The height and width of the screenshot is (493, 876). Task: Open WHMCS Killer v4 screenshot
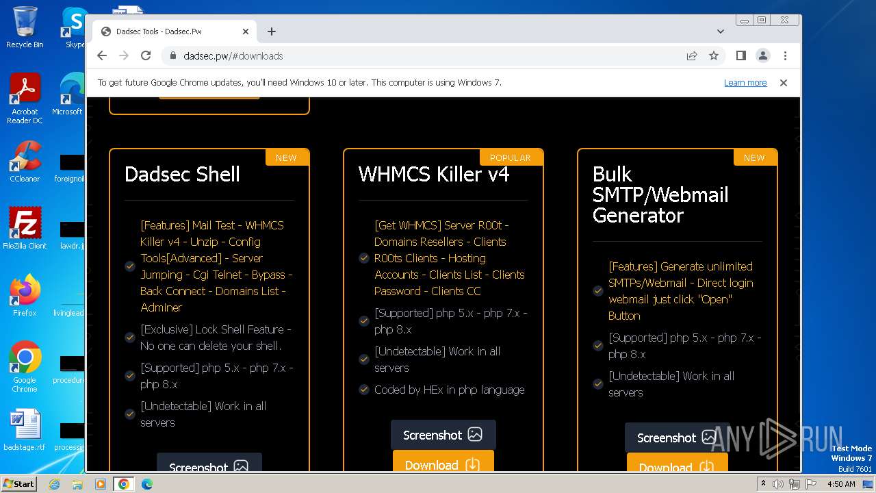pyautogui.click(x=443, y=435)
